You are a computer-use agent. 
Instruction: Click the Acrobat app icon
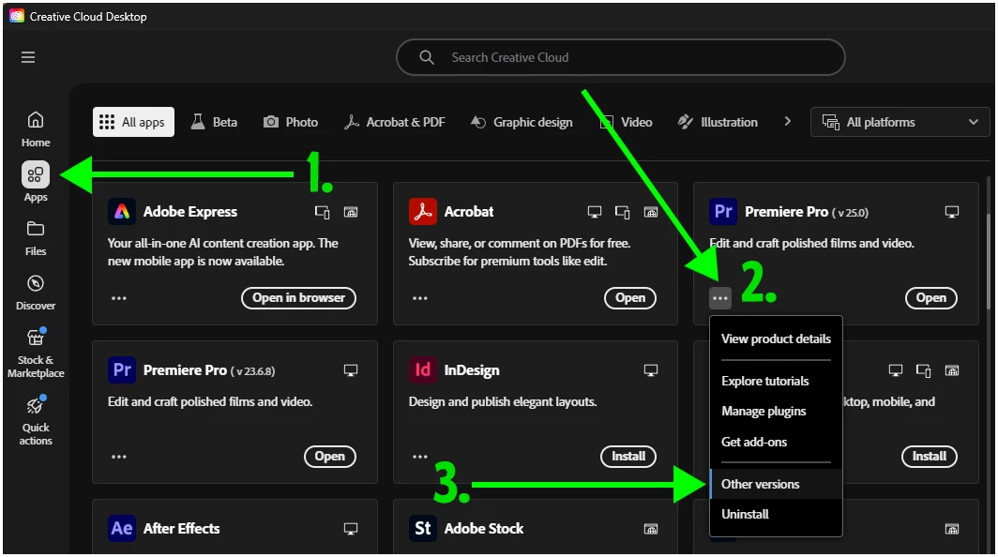(423, 211)
